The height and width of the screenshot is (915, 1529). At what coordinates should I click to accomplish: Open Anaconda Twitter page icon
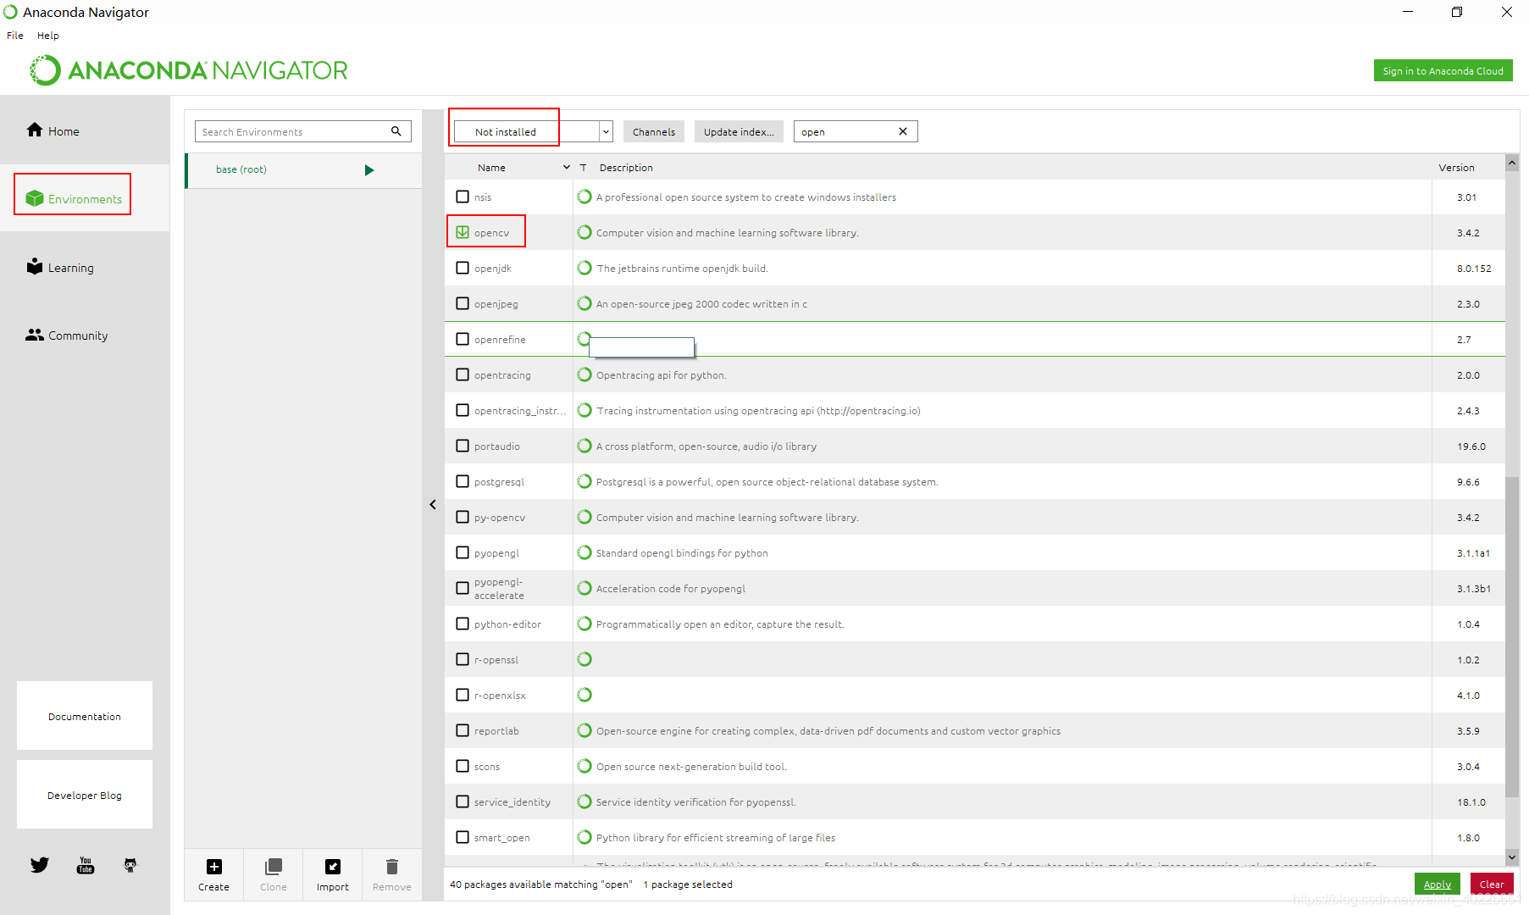pyautogui.click(x=40, y=865)
